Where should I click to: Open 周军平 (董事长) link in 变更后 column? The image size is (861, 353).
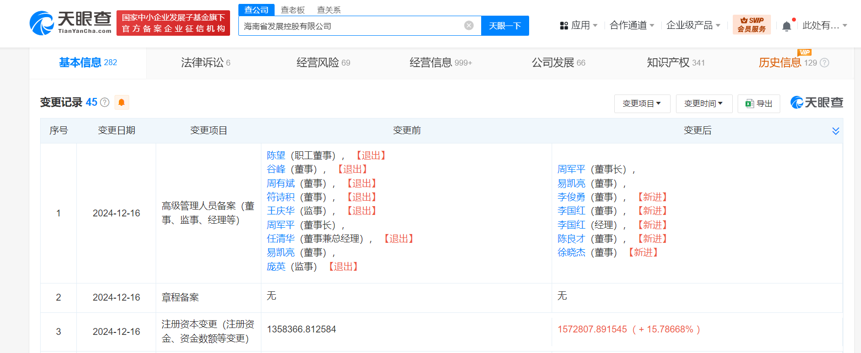click(571, 169)
